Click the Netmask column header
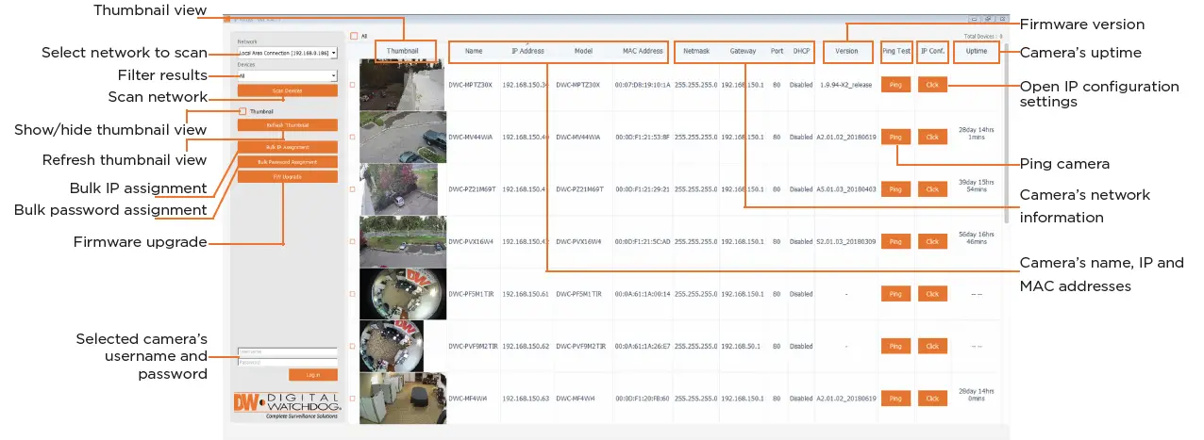Image resolution: width=1204 pixels, height=440 pixels. (695, 51)
